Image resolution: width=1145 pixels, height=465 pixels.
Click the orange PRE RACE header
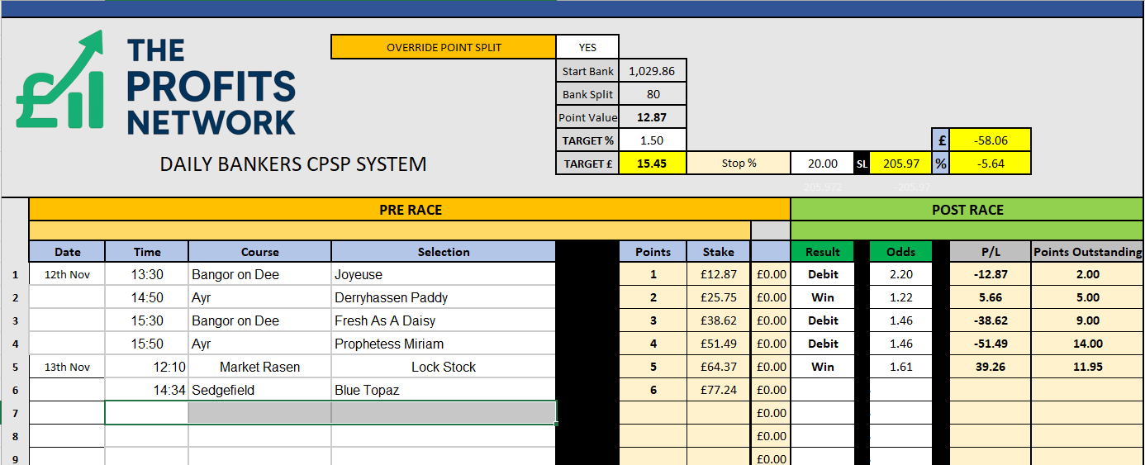click(410, 210)
